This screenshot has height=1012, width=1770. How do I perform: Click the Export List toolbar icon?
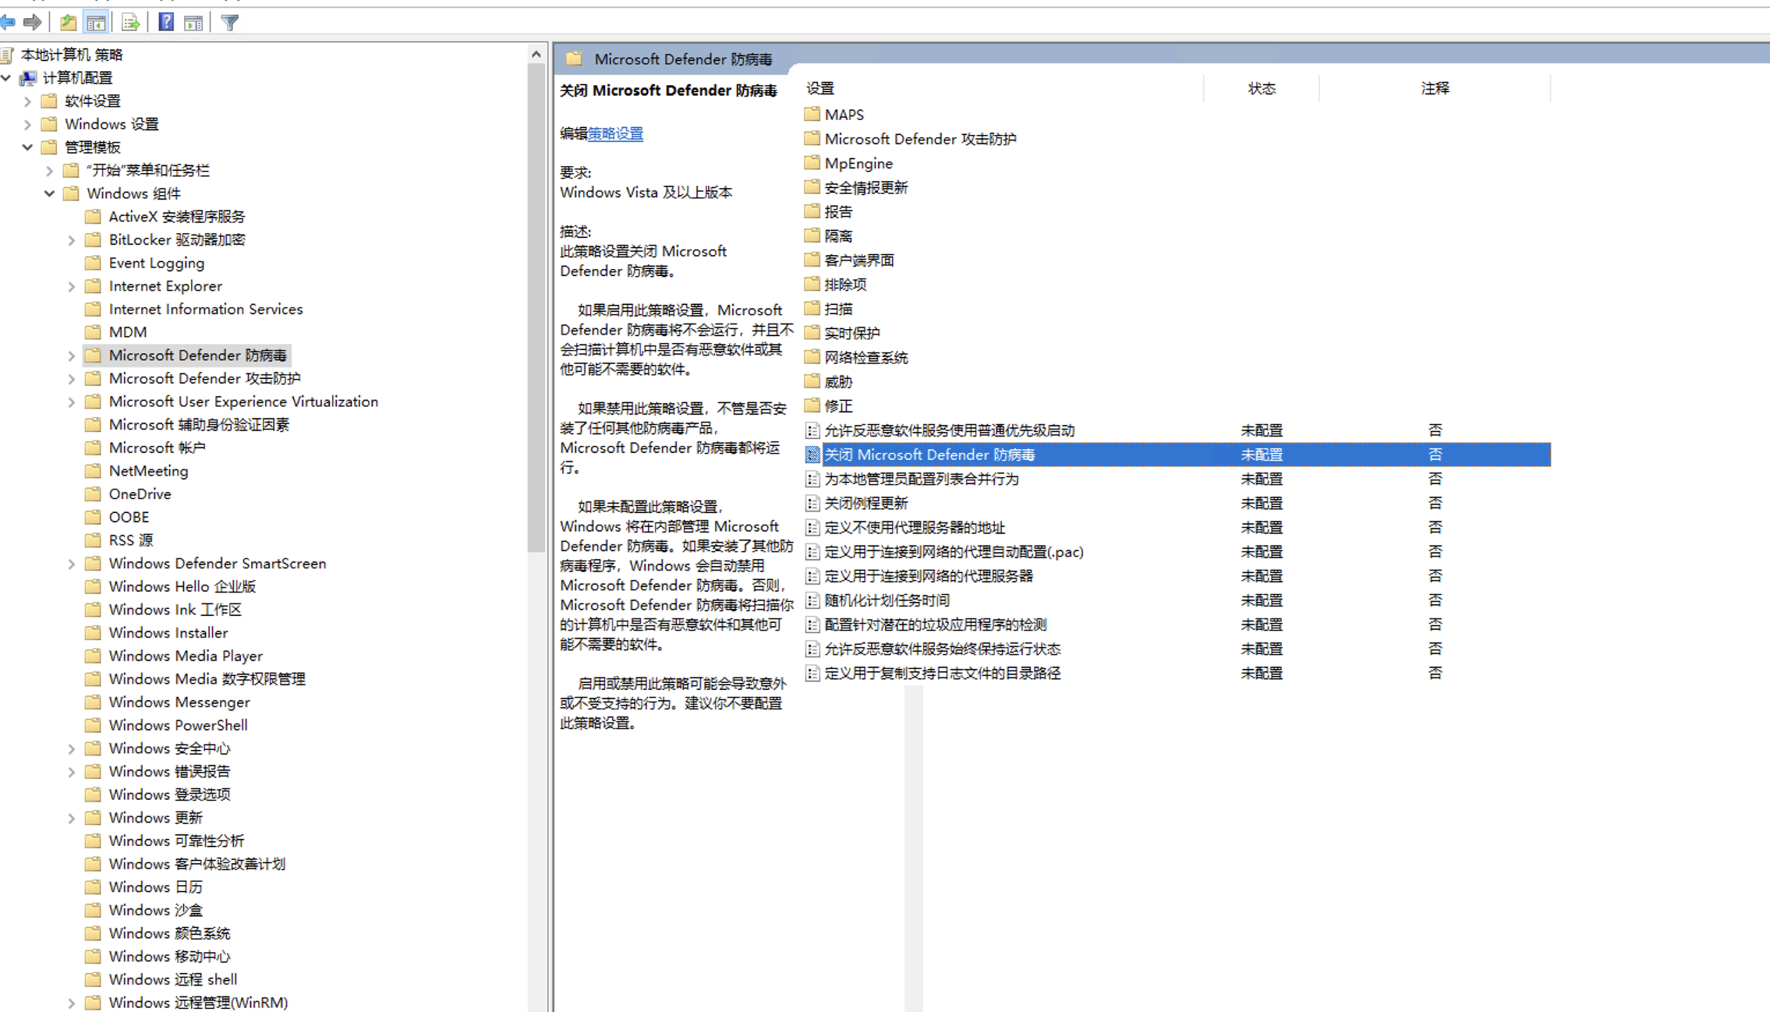point(131,22)
